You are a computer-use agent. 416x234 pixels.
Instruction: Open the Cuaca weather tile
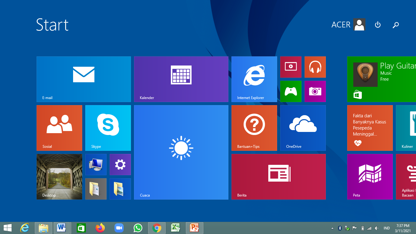pos(181,152)
